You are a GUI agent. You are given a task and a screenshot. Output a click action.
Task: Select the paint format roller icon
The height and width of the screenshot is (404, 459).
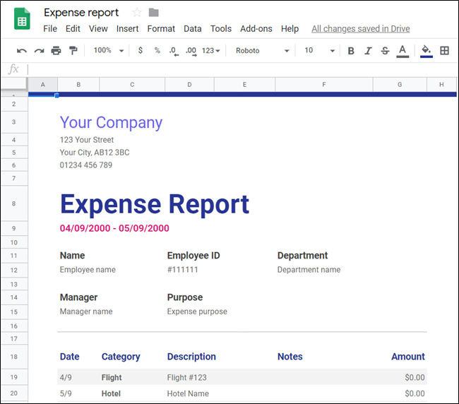[x=73, y=51]
